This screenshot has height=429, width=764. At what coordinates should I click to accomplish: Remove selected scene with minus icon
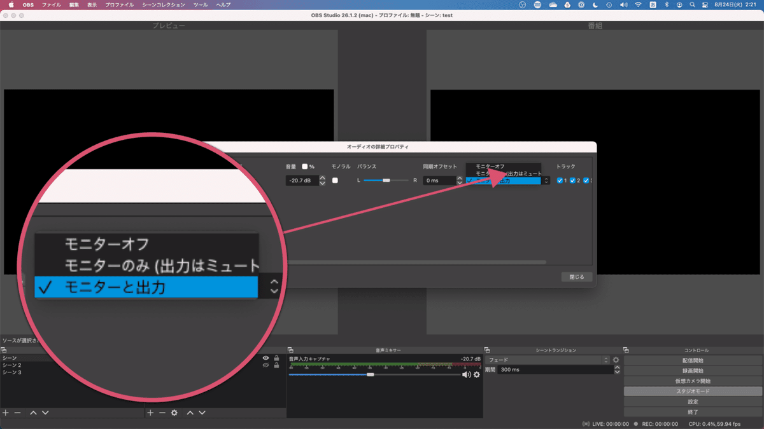[17, 412]
